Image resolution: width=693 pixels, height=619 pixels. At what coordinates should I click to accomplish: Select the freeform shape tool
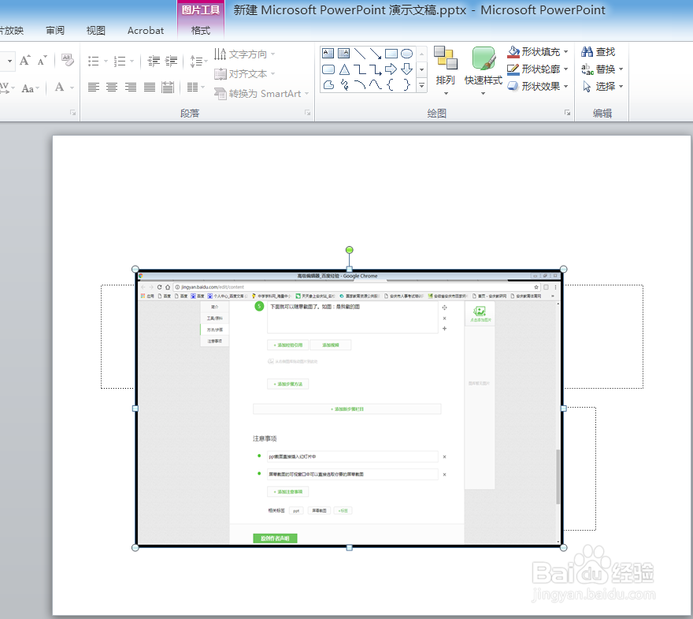(x=328, y=85)
